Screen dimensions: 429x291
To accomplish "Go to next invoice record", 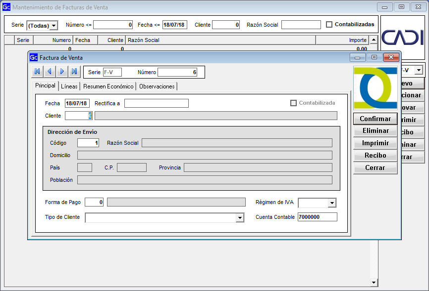I will (62, 72).
